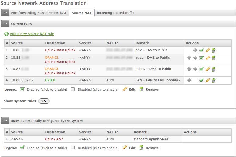The image size is (236, 157).
Task: Disable the LAN loopback rule checkbox
Action: coord(201,80)
